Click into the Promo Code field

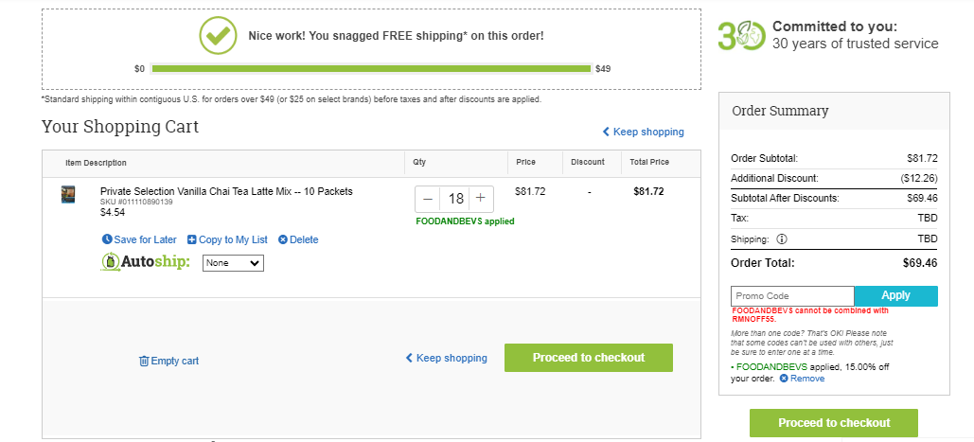(x=792, y=296)
